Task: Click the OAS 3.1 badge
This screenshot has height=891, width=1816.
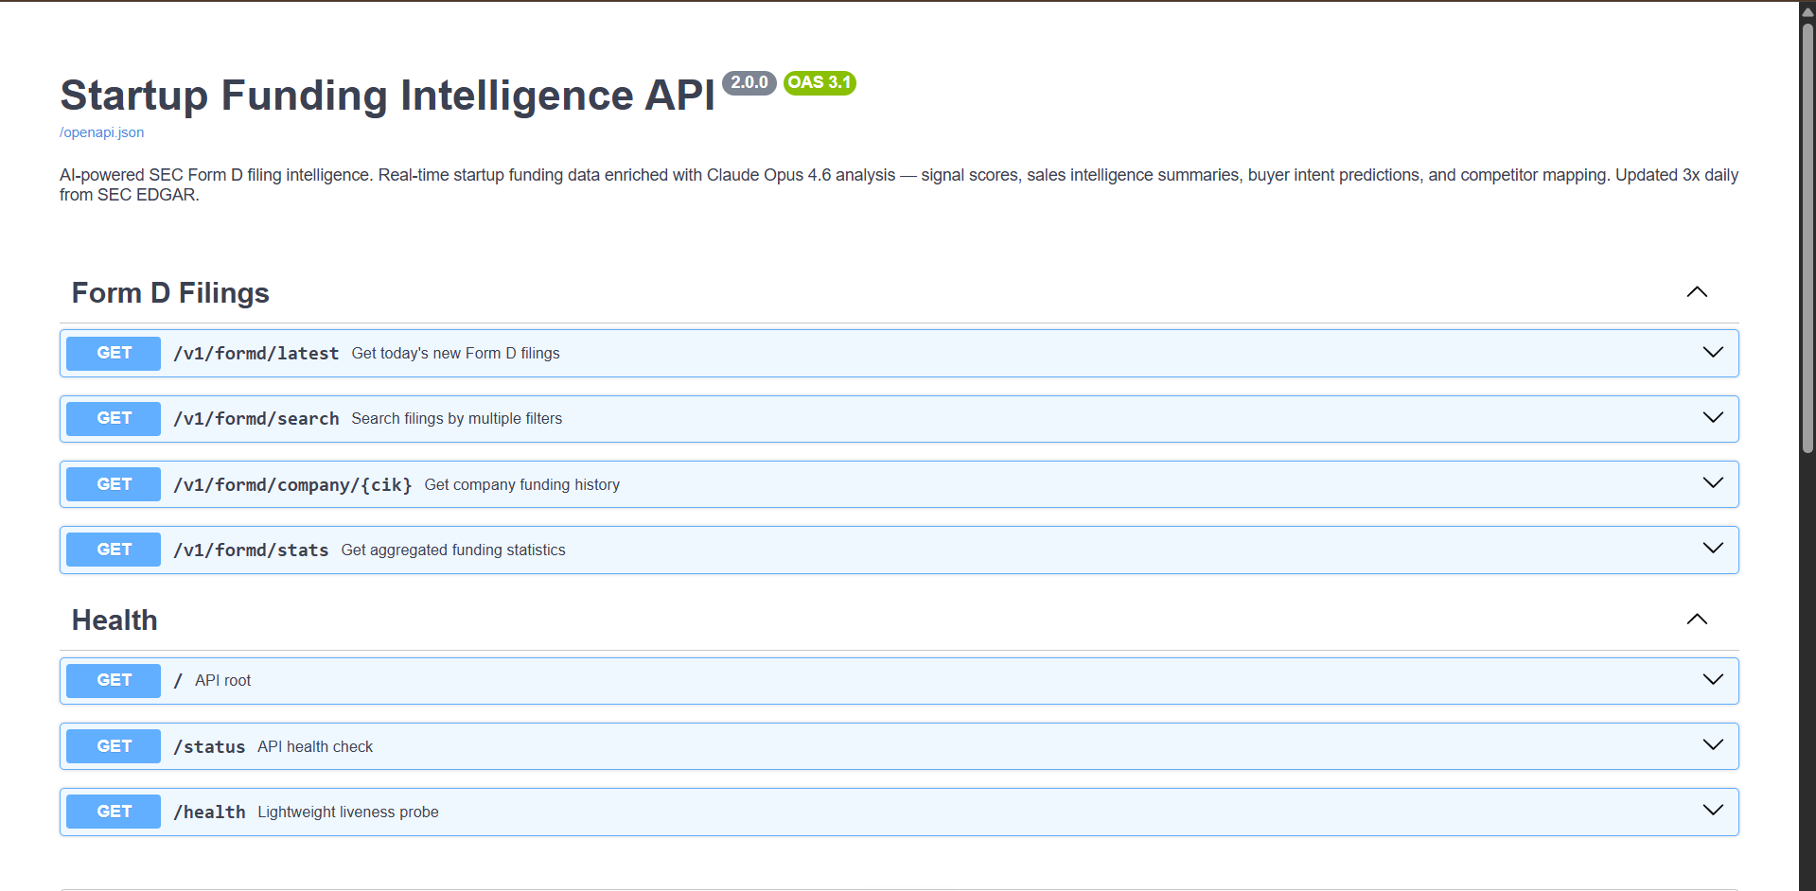Action: pyautogui.click(x=820, y=82)
